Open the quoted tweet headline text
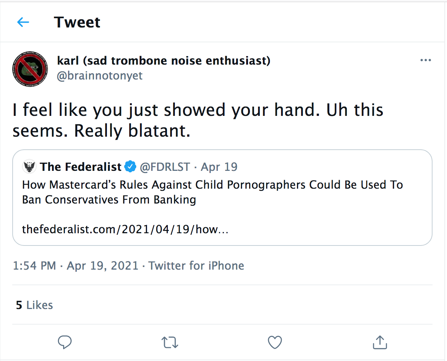The width and height of the screenshot is (447, 361). [x=212, y=192]
